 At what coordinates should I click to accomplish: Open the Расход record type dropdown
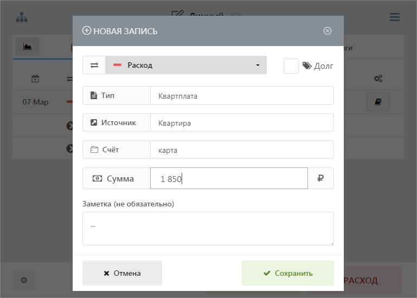(x=186, y=65)
